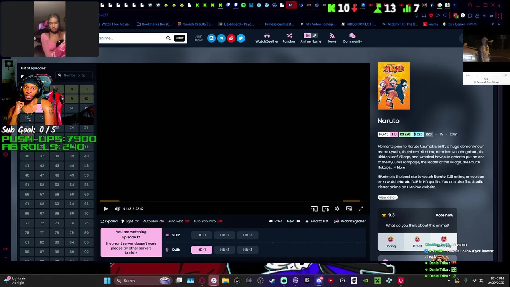Toggle Auto Skip Intro setting

[208, 221]
